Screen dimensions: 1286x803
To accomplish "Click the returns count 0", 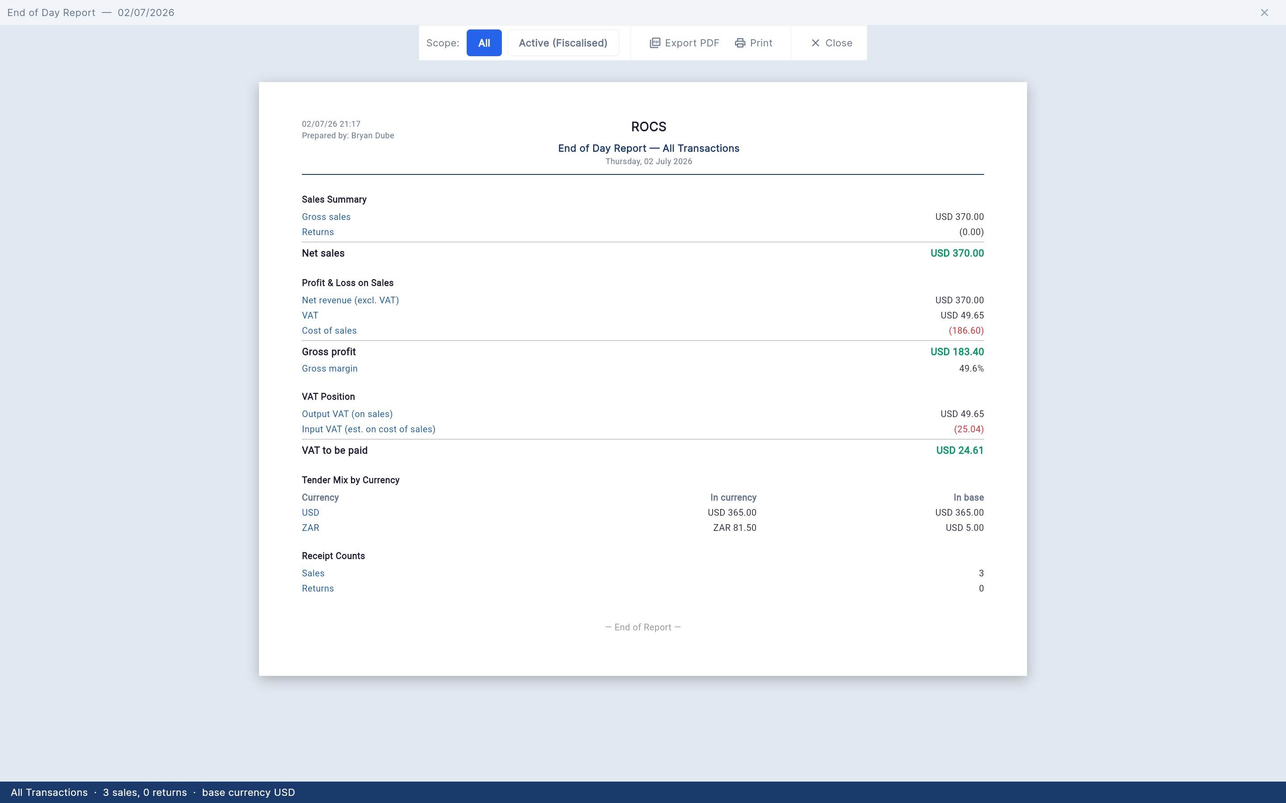I will coord(981,588).
